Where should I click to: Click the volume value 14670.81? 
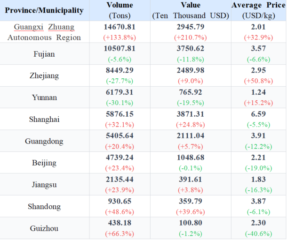pos(120,27)
